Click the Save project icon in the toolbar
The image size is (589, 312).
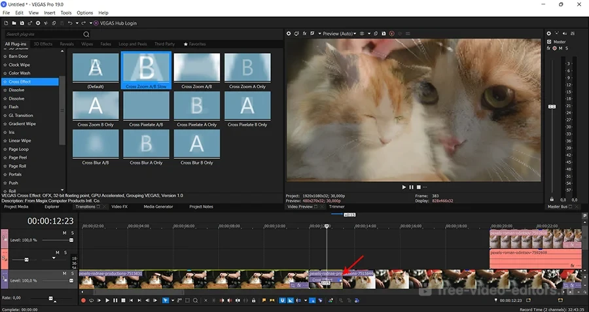click(x=22, y=23)
